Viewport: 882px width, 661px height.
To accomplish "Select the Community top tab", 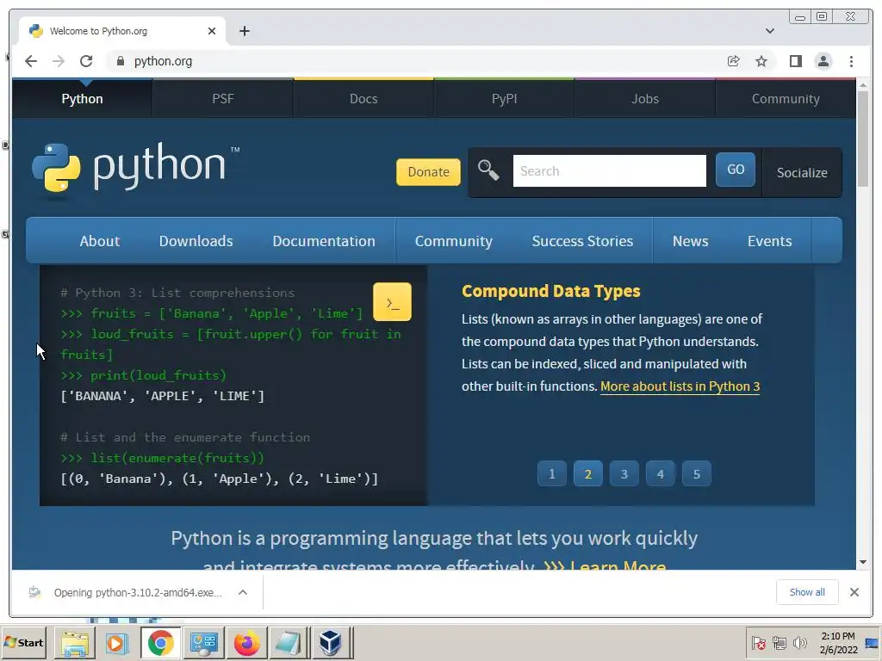I will click(786, 99).
